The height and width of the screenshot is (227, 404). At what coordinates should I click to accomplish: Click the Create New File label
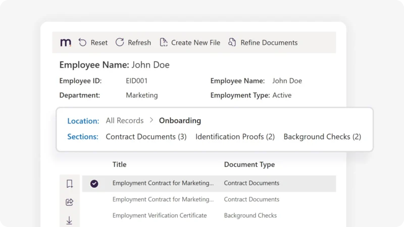pos(195,42)
